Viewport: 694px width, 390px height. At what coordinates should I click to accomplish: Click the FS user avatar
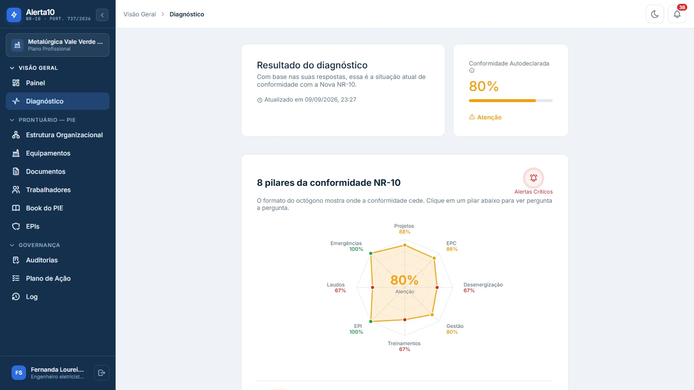[19, 373]
